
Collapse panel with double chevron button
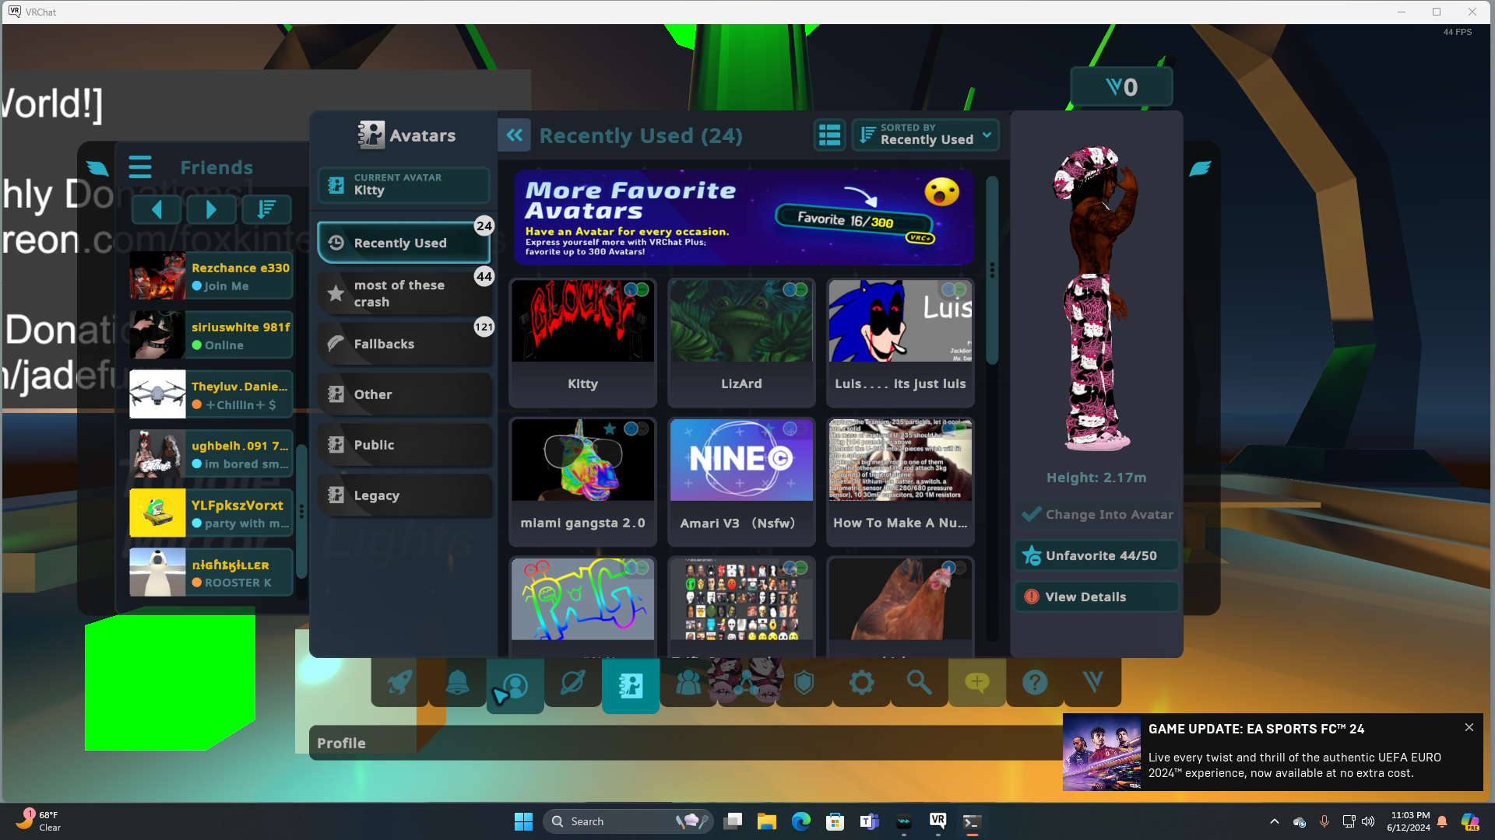[515, 135]
